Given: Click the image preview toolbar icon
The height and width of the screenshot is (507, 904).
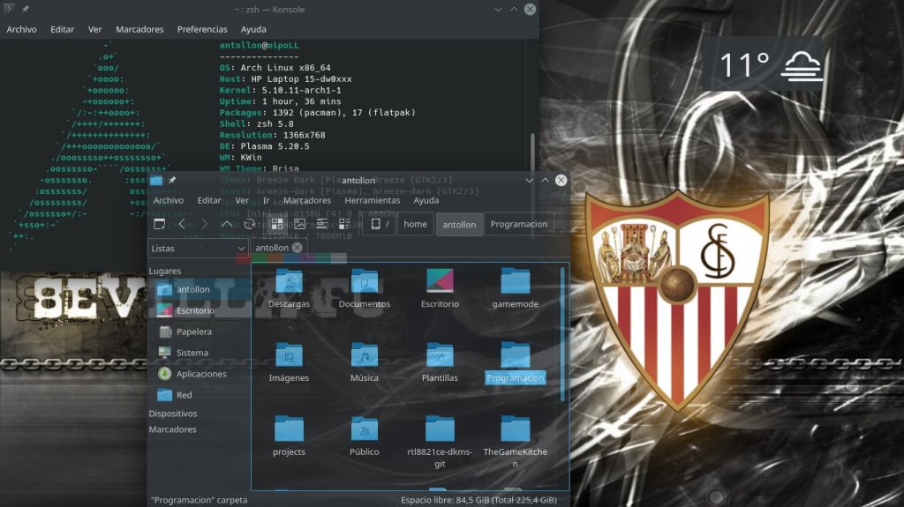Looking at the screenshot, I should 300,224.
